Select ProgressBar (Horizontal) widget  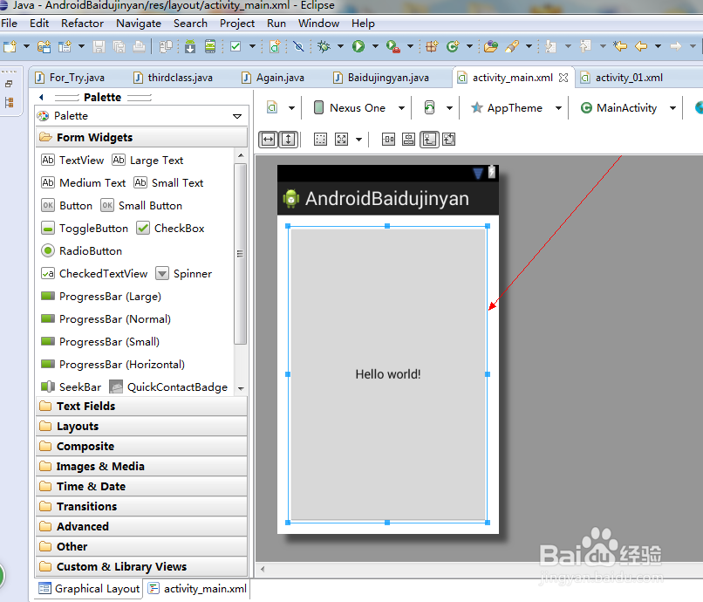coord(113,364)
